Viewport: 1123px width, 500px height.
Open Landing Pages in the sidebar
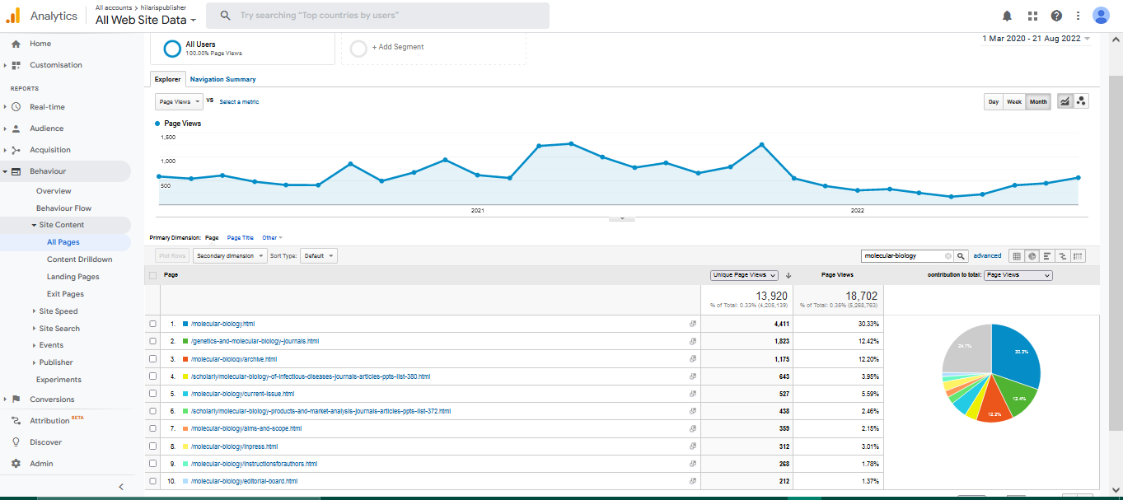[73, 277]
